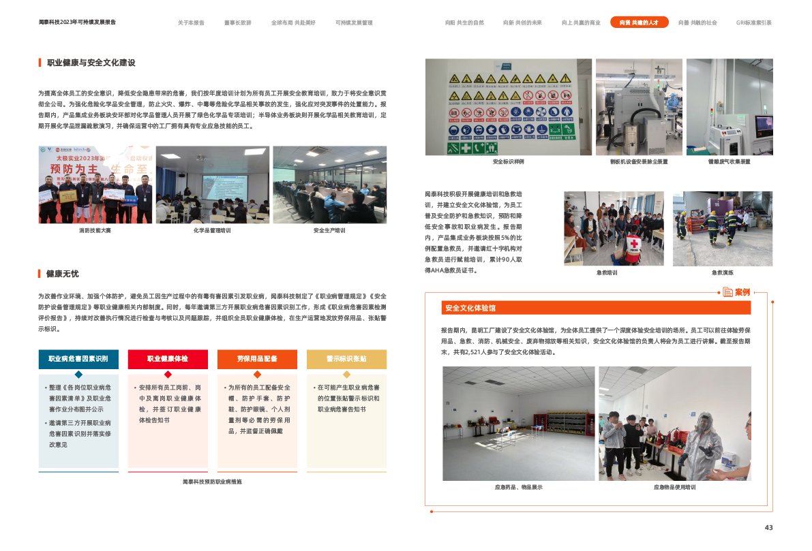Click the 劳保用品配备 orange header
This screenshot has width=812, height=551.
click(x=257, y=359)
